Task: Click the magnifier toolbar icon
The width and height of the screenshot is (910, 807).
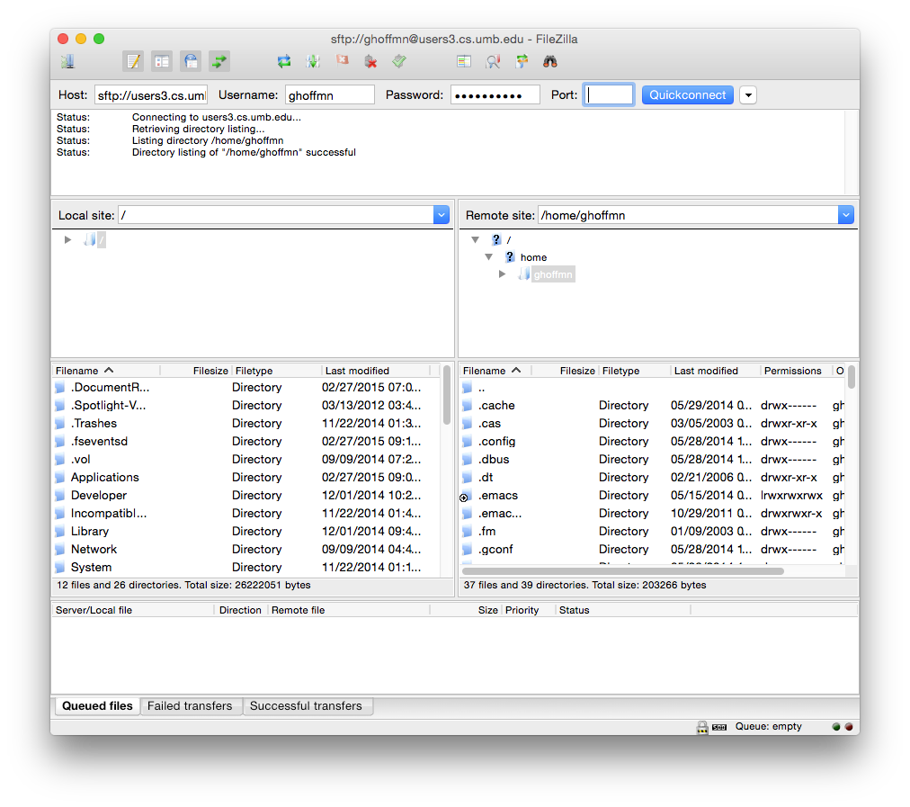Action: click(493, 61)
